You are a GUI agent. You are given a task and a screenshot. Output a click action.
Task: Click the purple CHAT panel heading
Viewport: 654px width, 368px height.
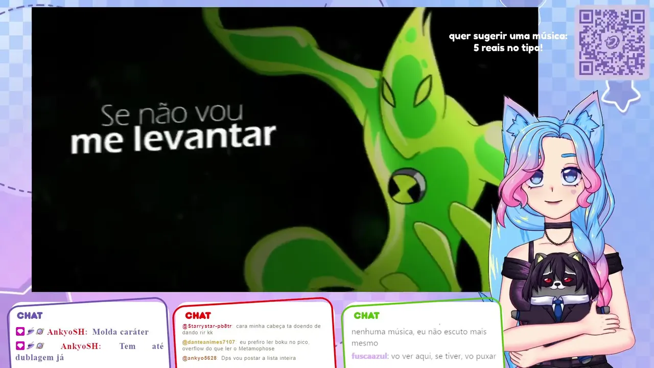[x=30, y=315]
